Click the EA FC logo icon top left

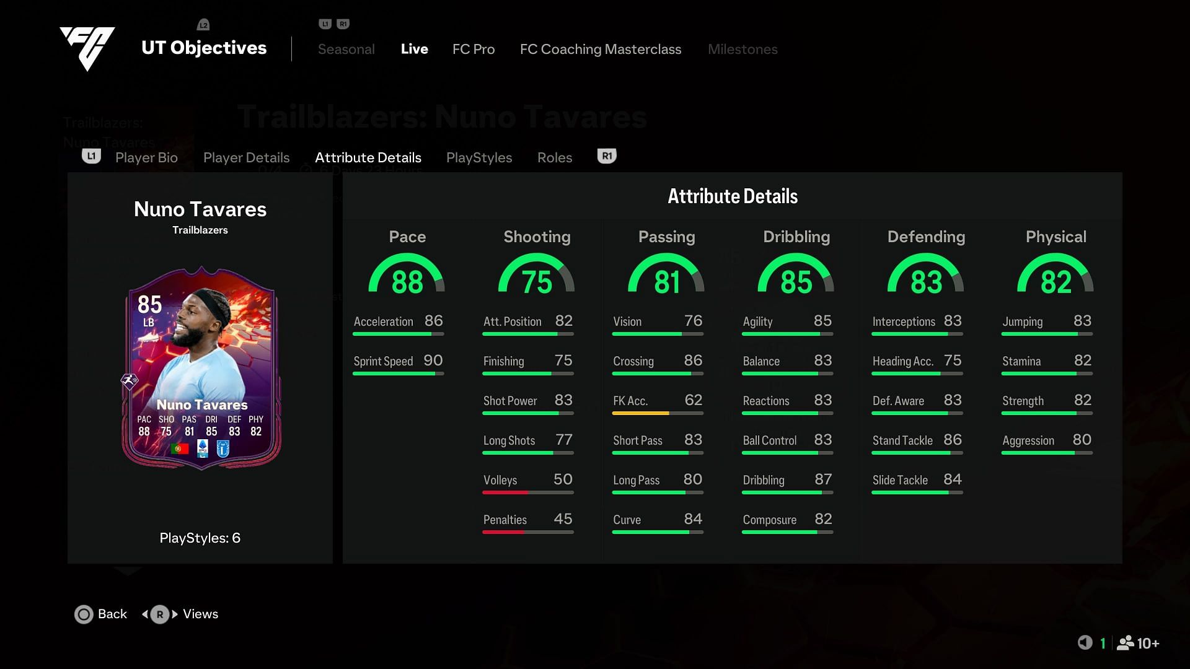click(88, 47)
